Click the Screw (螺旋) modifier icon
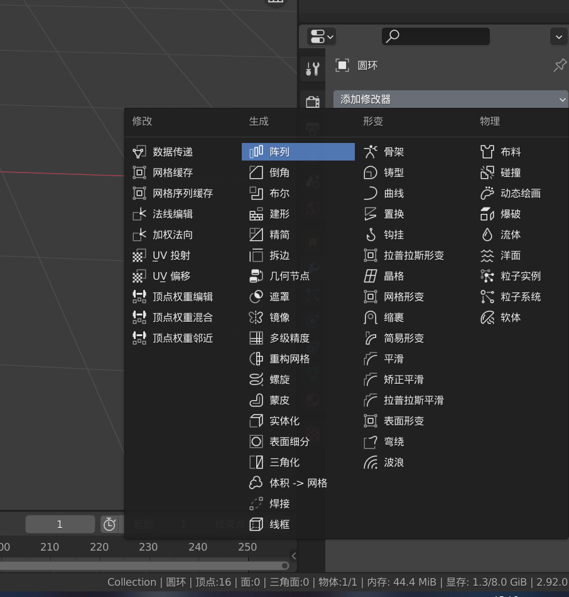Image resolution: width=569 pixels, height=597 pixels. click(256, 379)
